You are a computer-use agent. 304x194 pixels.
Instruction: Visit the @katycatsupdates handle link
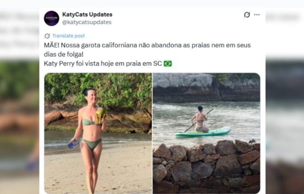87,22
